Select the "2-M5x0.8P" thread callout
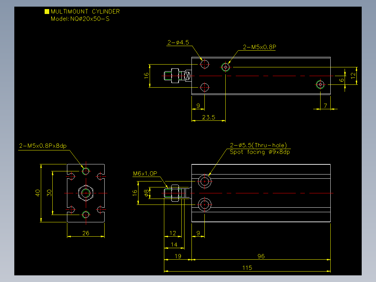This screenshot has height=282, width=376. tap(260, 47)
